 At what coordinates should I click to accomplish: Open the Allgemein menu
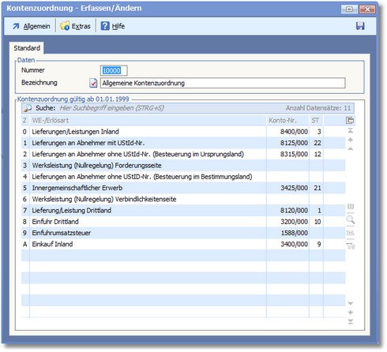[32, 26]
